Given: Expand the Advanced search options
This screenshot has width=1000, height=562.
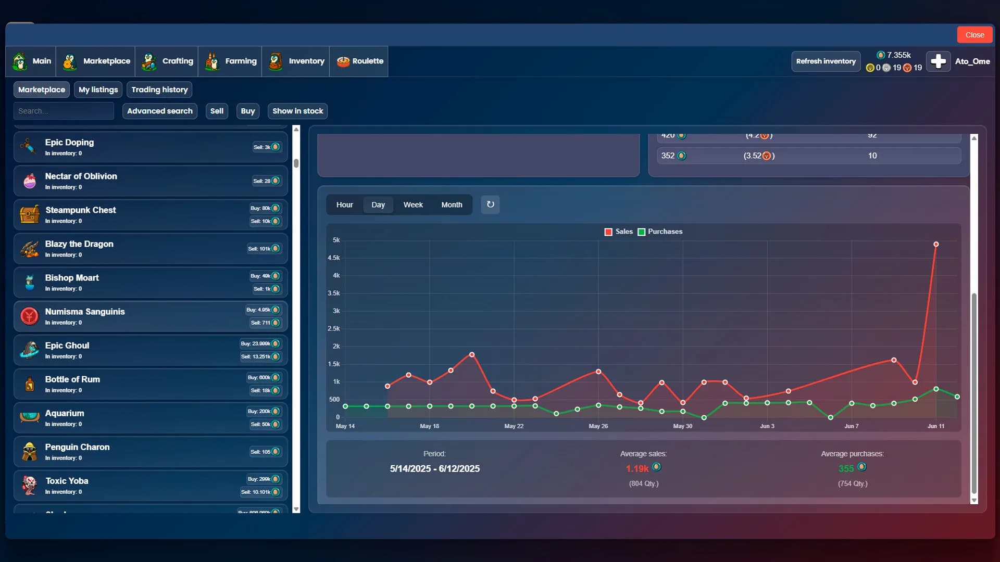Looking at the screenshot, I should tap(160, 111).
